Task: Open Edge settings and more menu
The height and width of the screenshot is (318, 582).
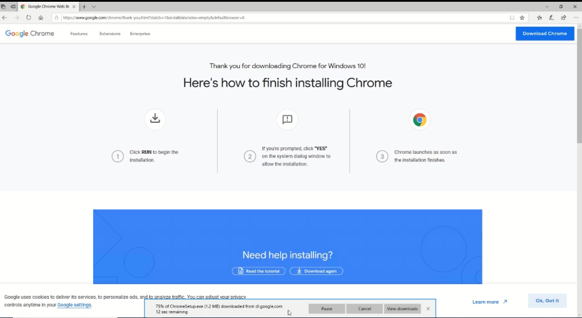Action: tap(576, 17)
